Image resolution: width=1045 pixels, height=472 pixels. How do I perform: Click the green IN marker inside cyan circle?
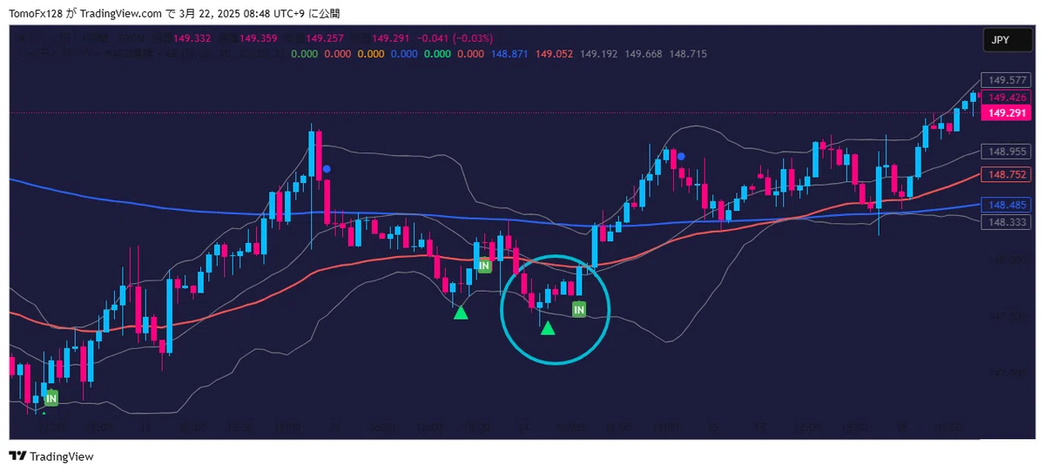pos(579,308)
